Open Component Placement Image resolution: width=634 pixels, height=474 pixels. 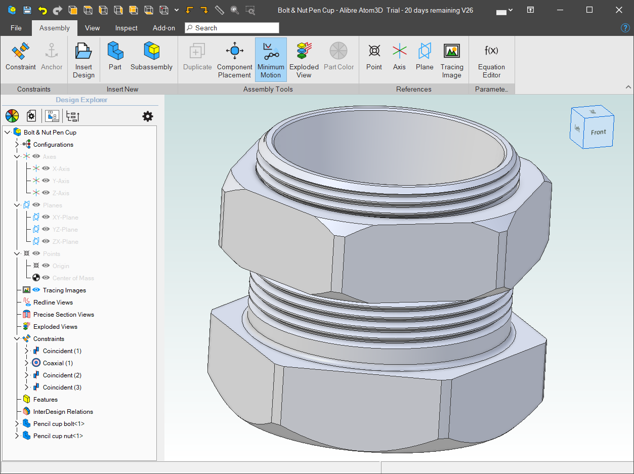point(234,56)
